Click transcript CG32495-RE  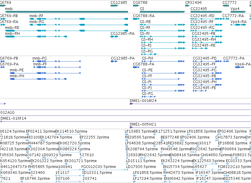pos(200,48)
